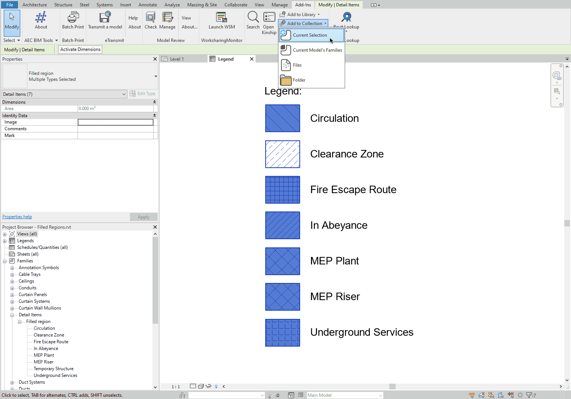Open the 2D SteeringWheel navigation icon

pos(557,75)
